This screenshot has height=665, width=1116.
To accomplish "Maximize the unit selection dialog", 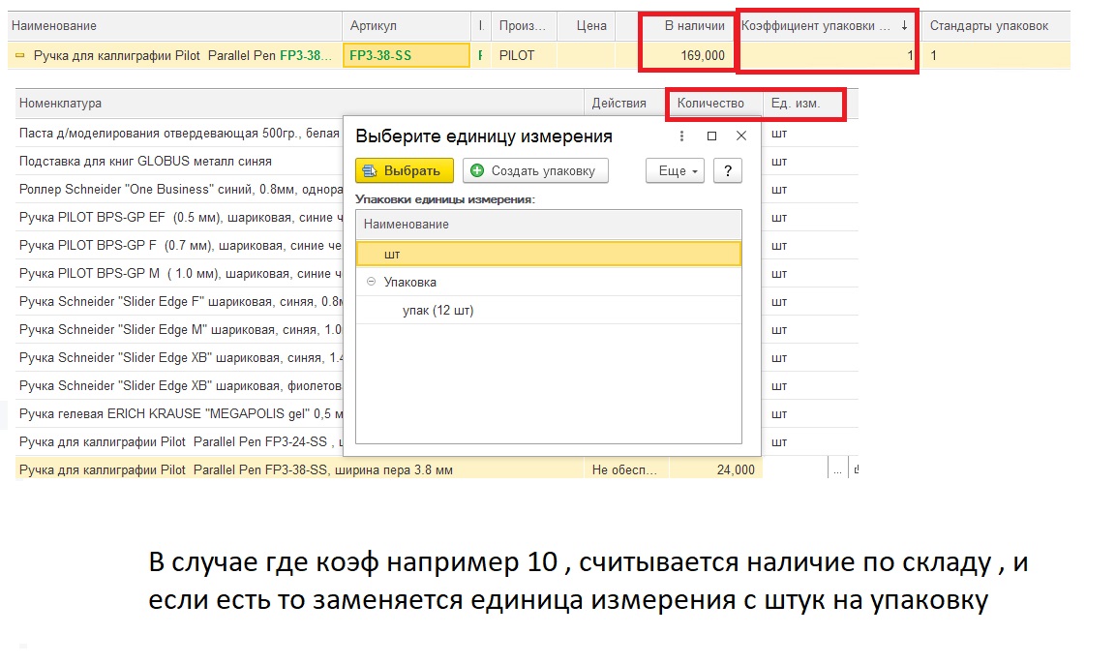I will point(711,136).
